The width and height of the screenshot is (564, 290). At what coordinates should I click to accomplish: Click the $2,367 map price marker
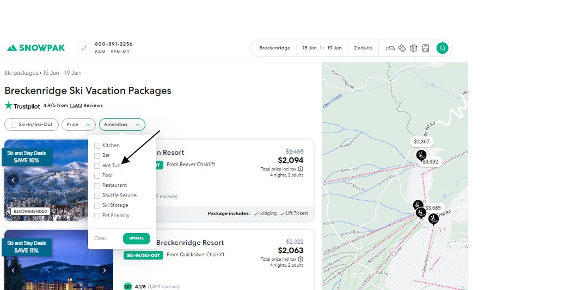click(x=421, y=142)
